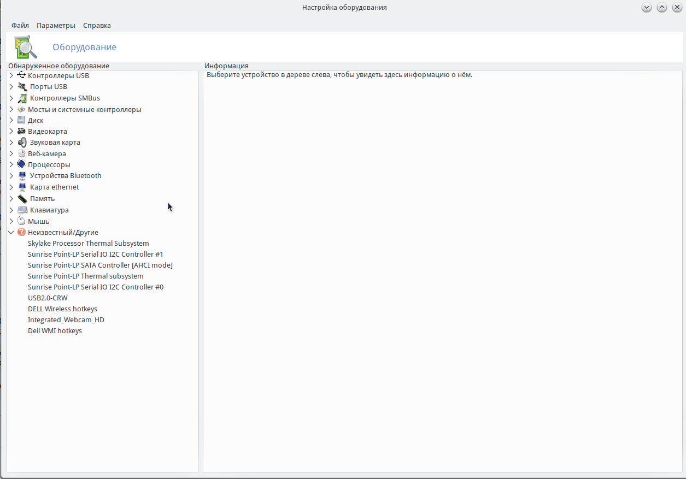Select the Порты USB label
This screenshot has width=686, height=479.
pos(49,86)
